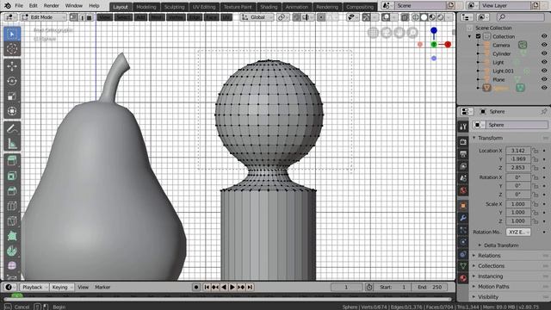
Task: Select the Knife tool
Action: coord(12,221)
